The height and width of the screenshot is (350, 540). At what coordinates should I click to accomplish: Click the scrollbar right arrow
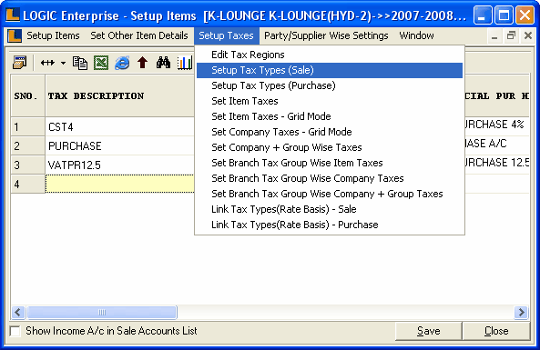(522, 312)
